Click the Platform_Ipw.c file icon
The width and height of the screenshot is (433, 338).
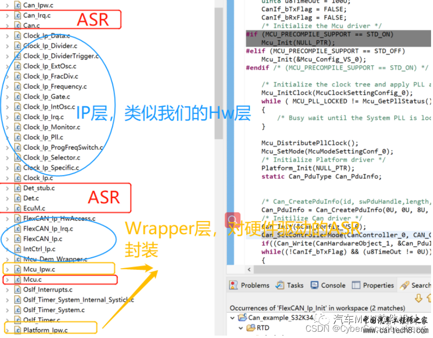pyautogui.click(x=18, y=330)
